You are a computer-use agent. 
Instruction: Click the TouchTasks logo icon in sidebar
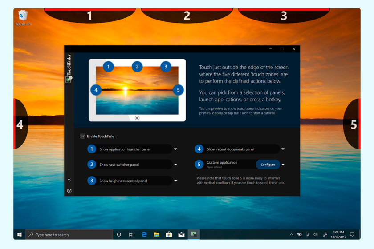point(69,79)
